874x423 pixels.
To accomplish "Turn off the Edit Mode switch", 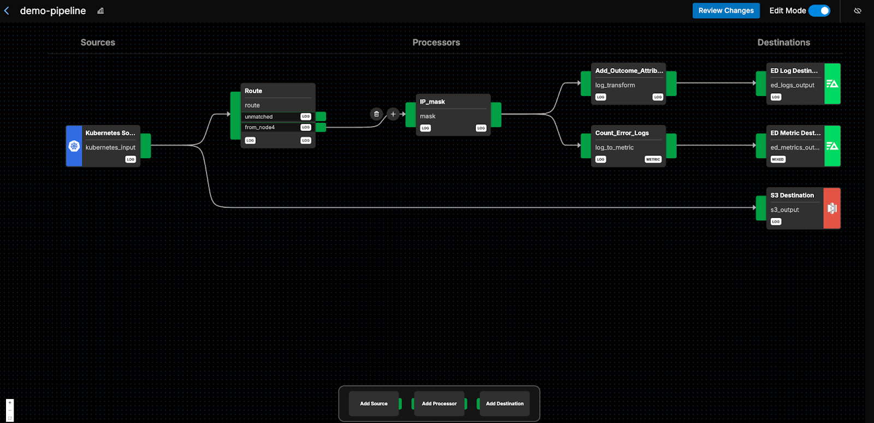I will 819,11.
